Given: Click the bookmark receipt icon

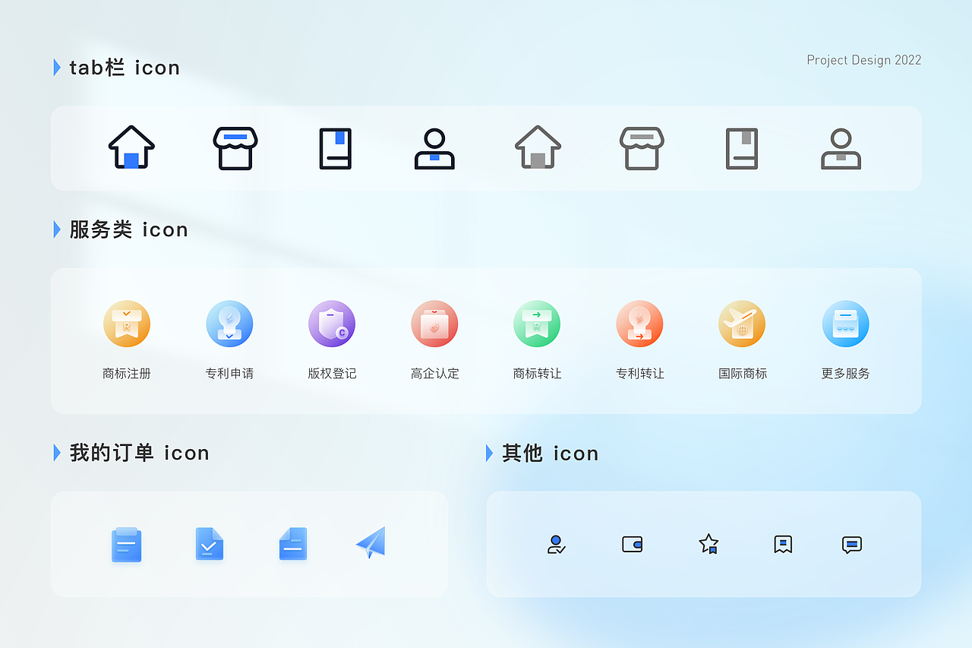Looking at the screenshot, I should coord(783,544).
